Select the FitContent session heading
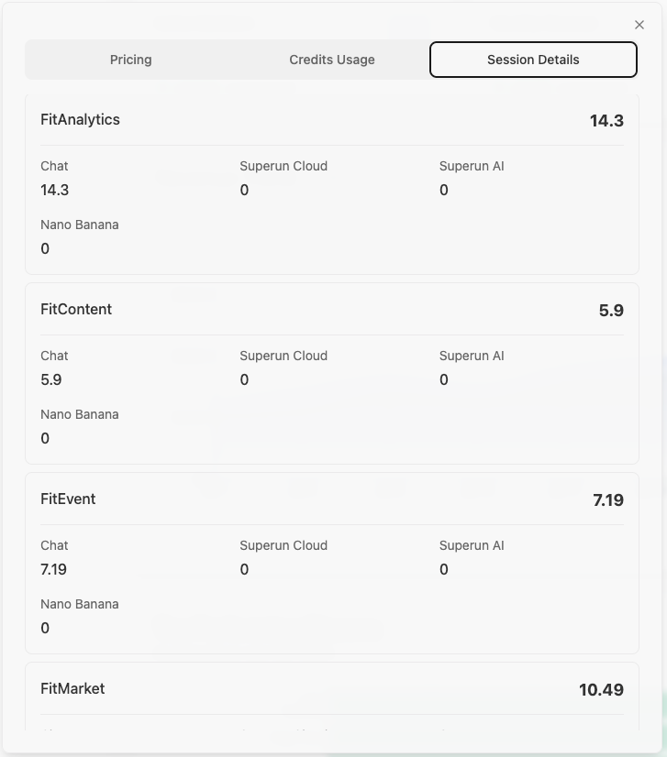The width and height of the screenshot is (667, 757). coord(76,310)
